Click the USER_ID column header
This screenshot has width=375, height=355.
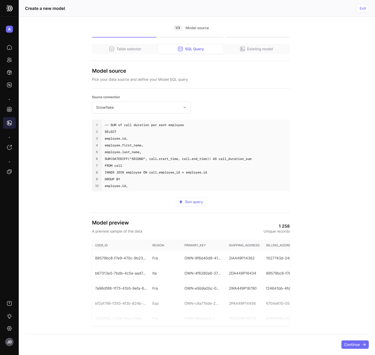pyautogui.click(x=101, y=245)
